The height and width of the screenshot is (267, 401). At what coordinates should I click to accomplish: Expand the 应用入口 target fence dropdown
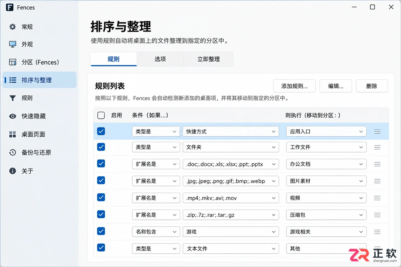pyautogui.click(x=326, y=132)
